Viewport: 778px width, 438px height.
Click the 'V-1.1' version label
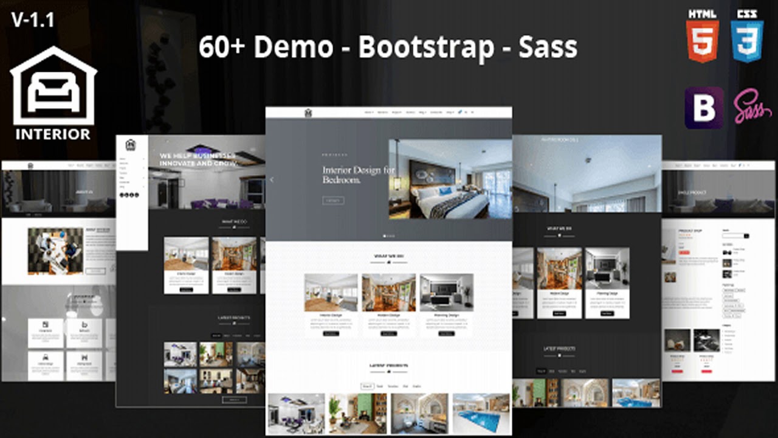coord(33,19)
